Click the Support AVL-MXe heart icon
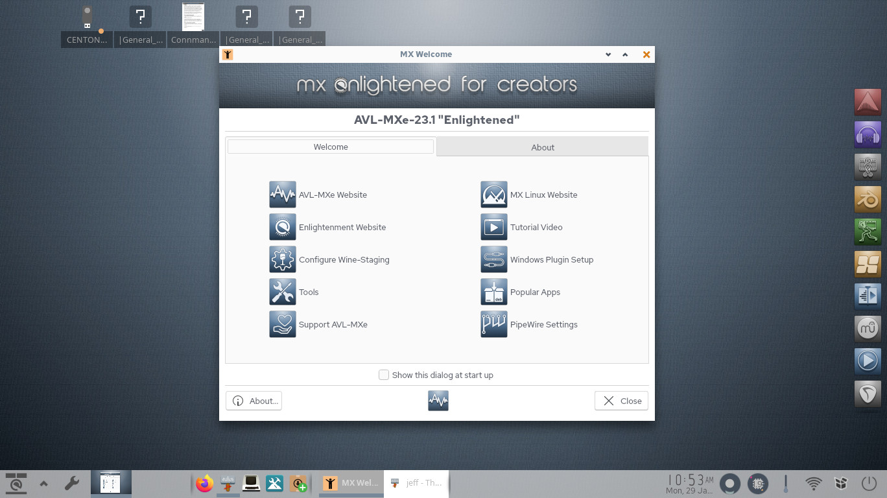The image size is (887, 498). pyautogui.click(x=283, y=324)
